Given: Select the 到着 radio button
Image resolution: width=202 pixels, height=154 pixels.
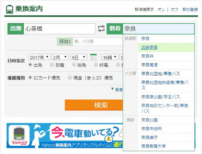Looking at the screenshot, I should 52,65.
